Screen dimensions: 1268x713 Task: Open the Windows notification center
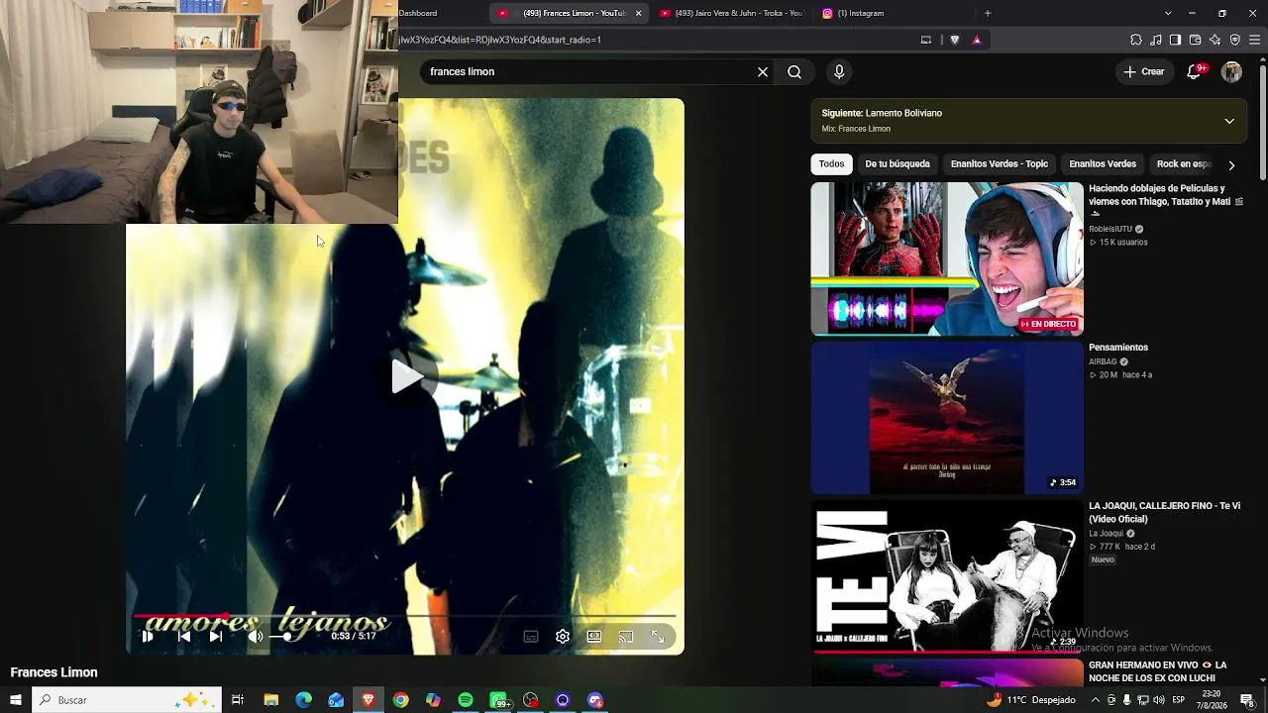tap(1248, 700)
